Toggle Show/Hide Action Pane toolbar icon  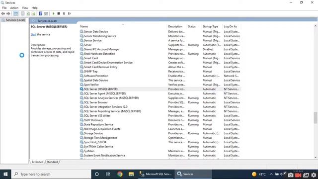tap(46, 13)
